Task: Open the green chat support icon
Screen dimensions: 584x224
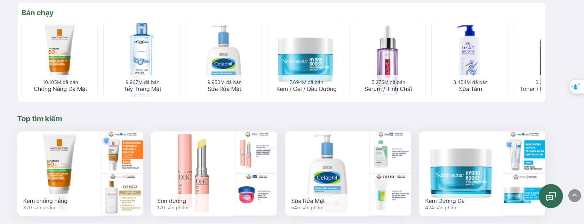Action: tap(551, 196)
